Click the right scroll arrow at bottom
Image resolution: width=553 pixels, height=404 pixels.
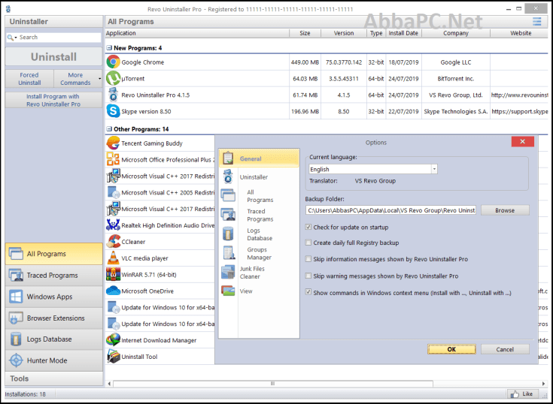543,384
